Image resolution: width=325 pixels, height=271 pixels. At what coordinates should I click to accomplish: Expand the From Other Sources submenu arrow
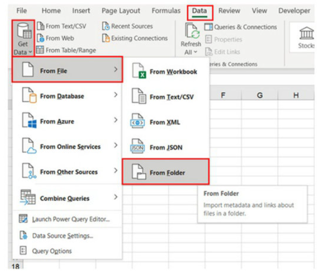point(116,170)
